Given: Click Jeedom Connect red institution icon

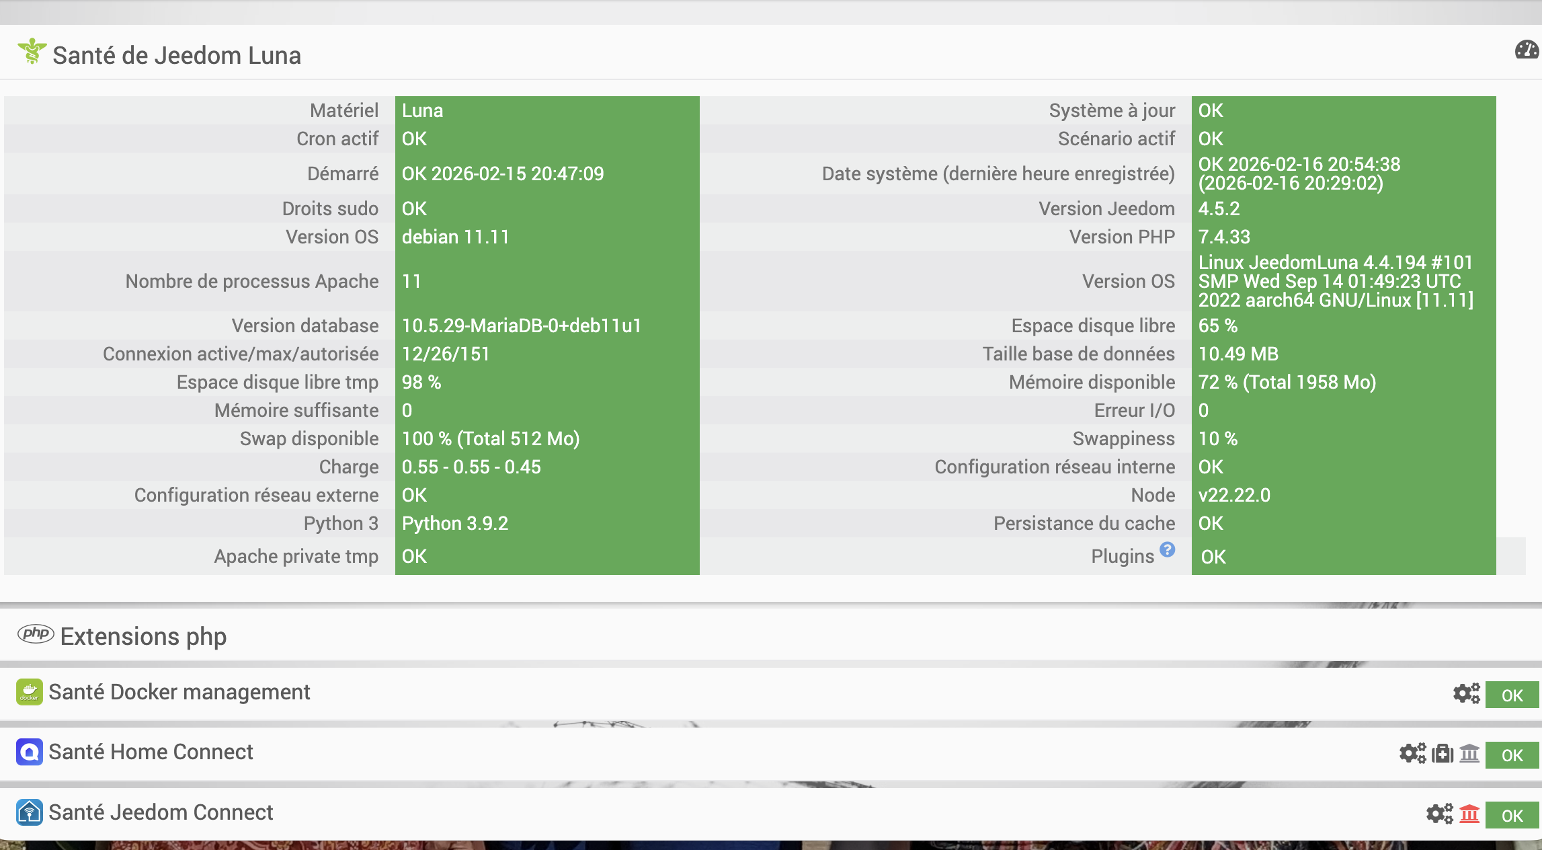Looking at the screenshot, I should point(1470,814).
